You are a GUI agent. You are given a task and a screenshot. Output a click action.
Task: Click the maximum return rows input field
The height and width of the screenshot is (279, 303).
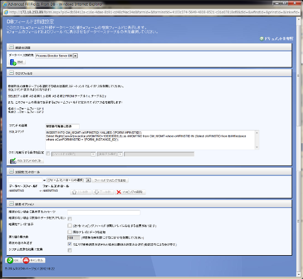[73, 238]
